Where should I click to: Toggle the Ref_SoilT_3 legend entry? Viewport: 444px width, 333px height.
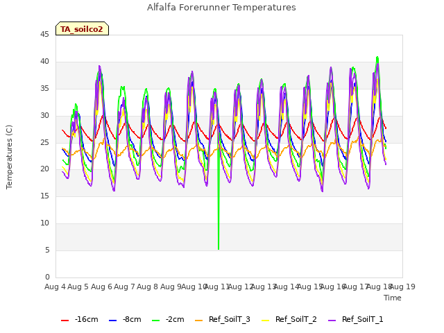(223, 319)
